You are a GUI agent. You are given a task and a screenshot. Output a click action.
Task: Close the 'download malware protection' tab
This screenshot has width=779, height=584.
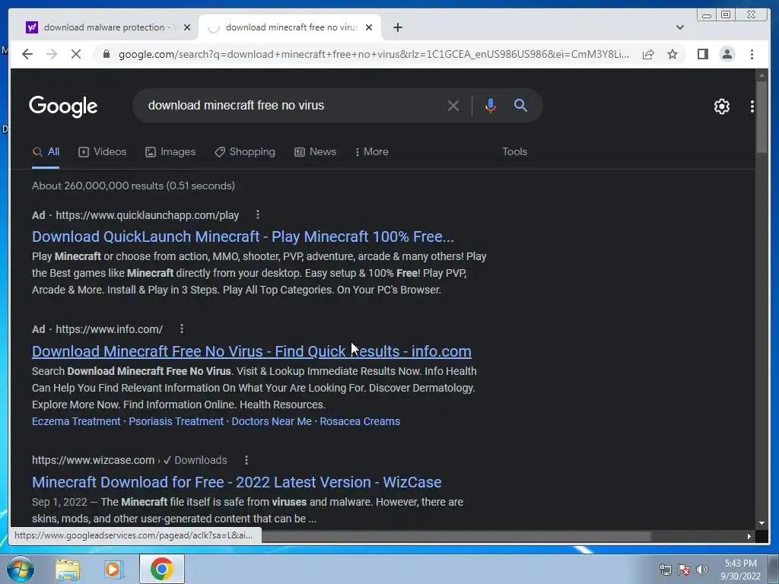[x=187, y=27]
